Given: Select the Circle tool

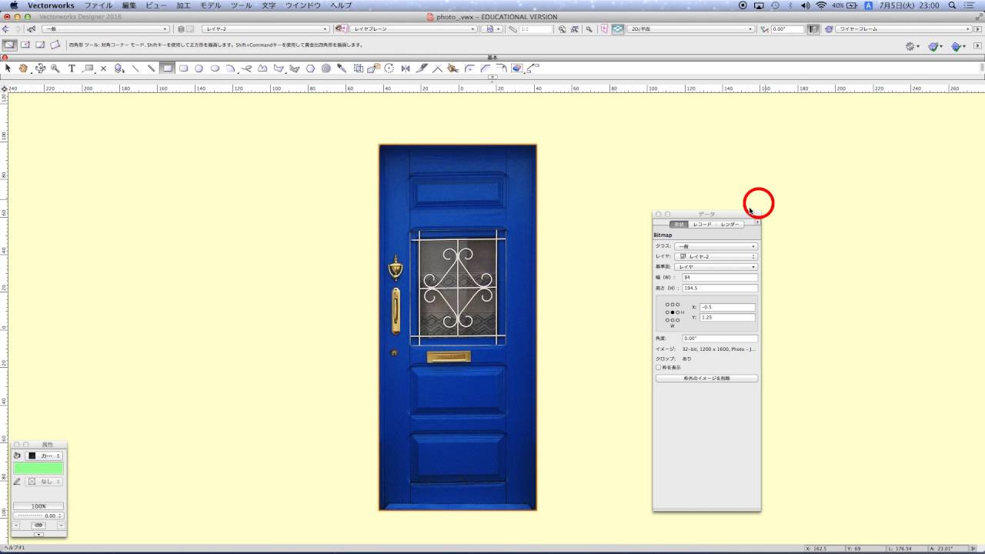Looking at the screenshot, I should [199, 68].
